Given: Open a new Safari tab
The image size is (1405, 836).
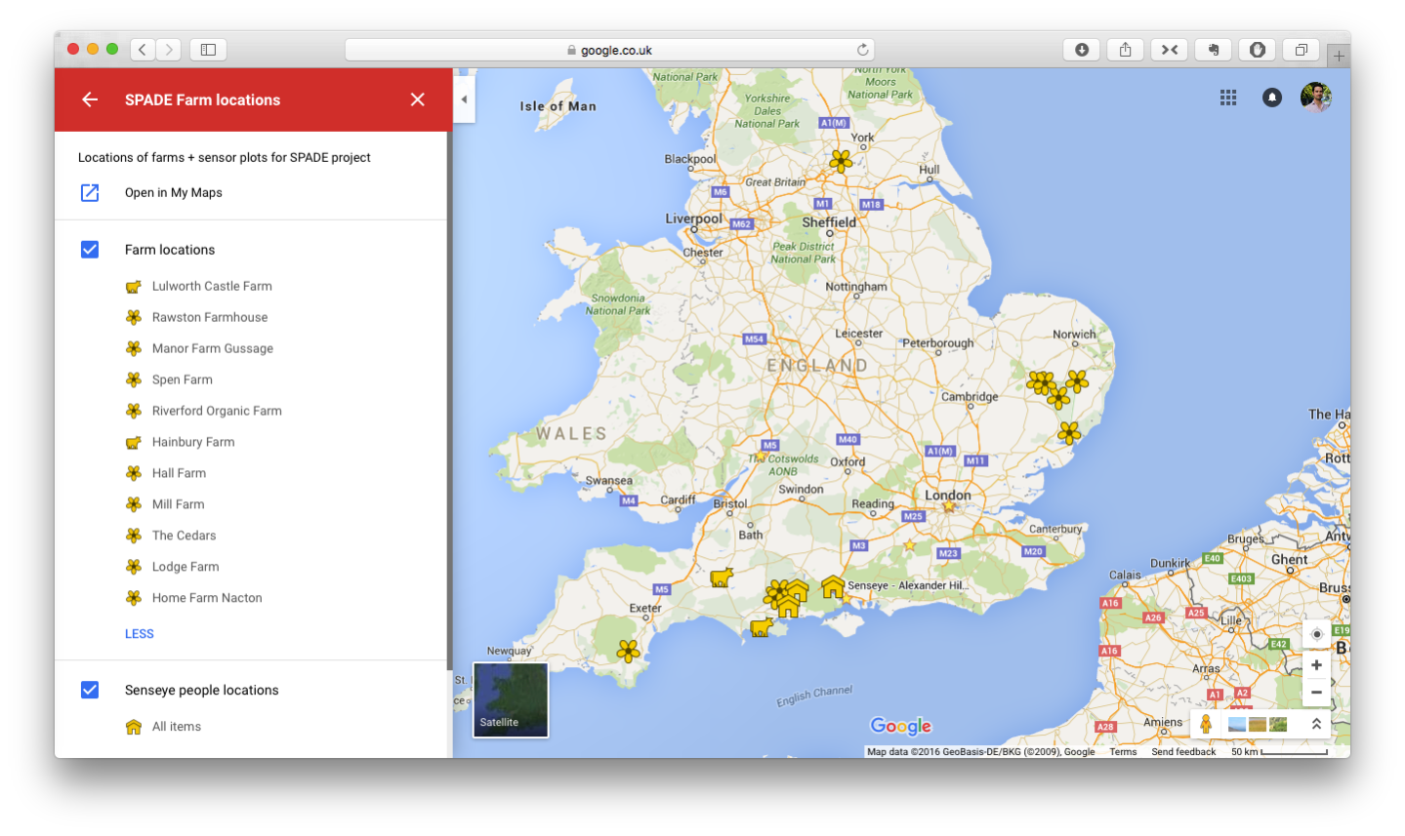Looking at the screenshot, I should point(1339,56).
